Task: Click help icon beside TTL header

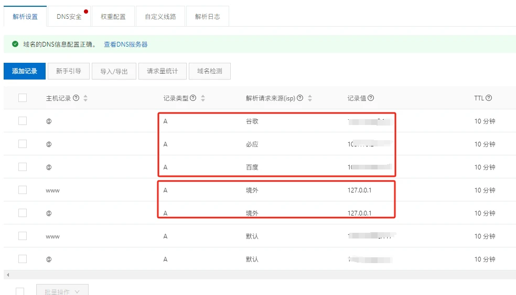Action: pyautogui.click(x=489, y=98)
